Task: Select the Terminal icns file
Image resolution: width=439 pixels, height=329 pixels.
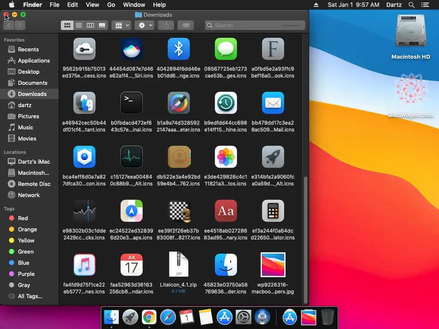Action: 132,103
